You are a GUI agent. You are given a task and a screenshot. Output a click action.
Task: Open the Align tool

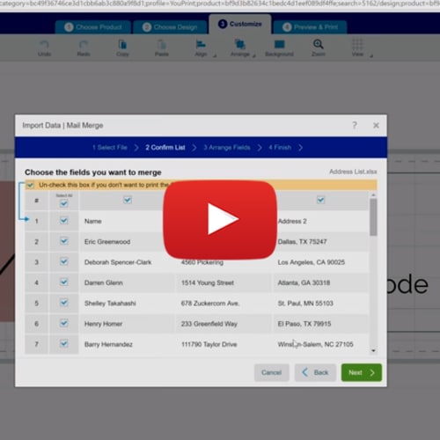click(201, 45)
